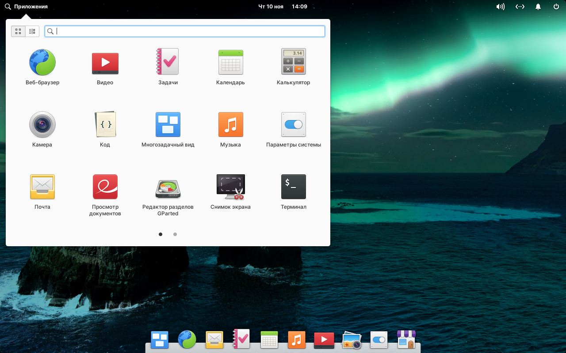
Task: Expand the network indicator menu
Action: click(x=520, y=7)
